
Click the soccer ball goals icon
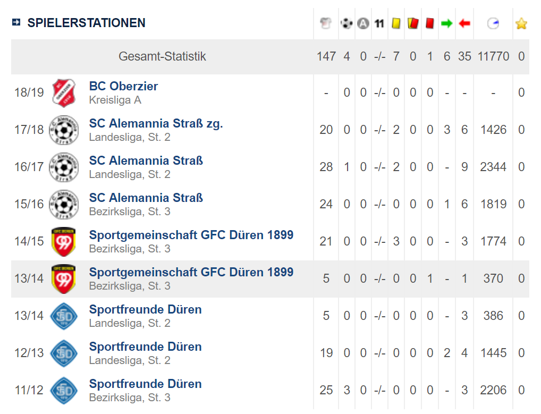click(346, 23)
